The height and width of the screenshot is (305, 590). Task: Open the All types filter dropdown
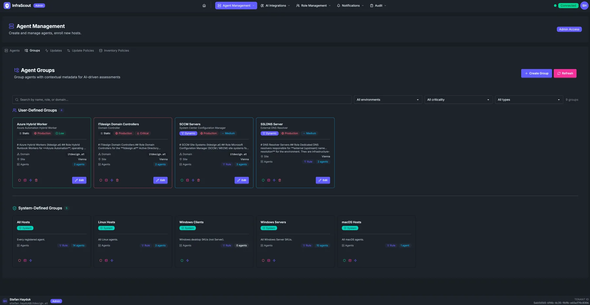pyautogui.click(x=529, y=100)
